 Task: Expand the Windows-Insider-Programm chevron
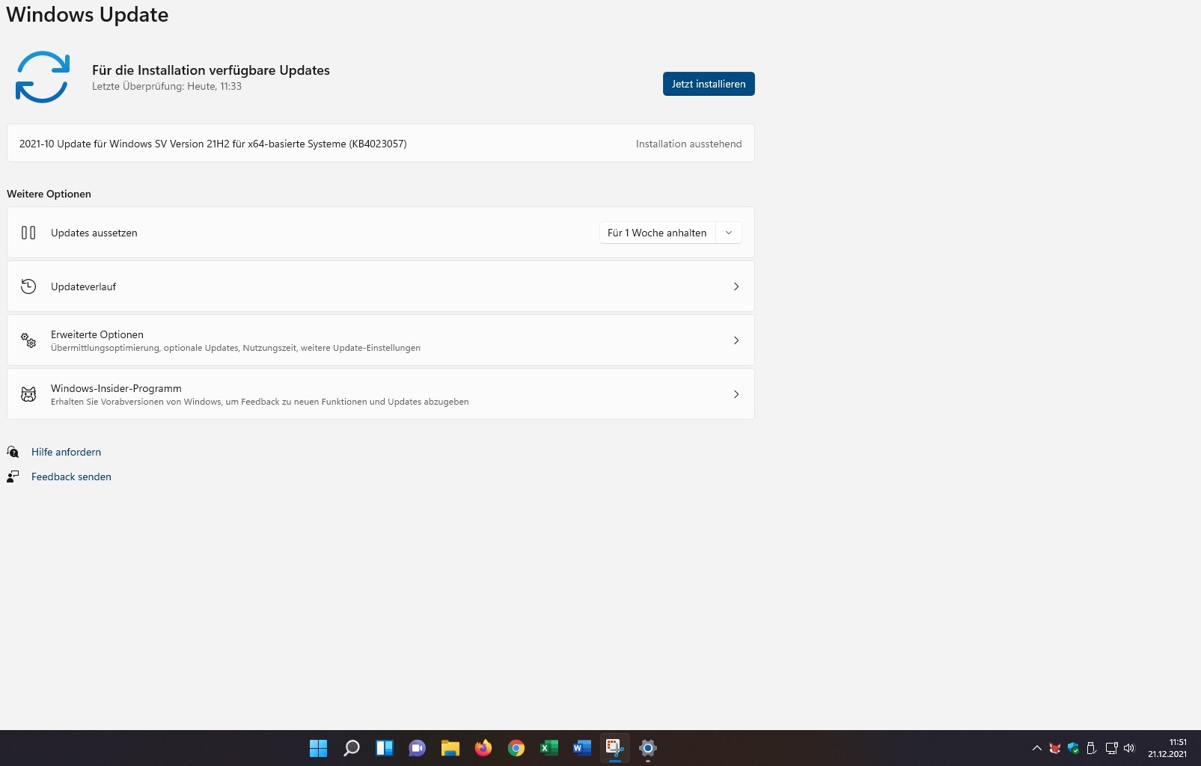[x=736, y=394]
